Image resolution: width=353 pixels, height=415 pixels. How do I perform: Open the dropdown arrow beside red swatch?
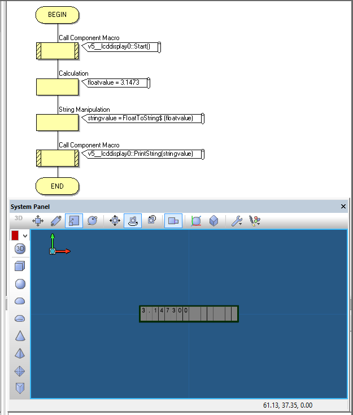pyautogui.click(x=25, y=235)
